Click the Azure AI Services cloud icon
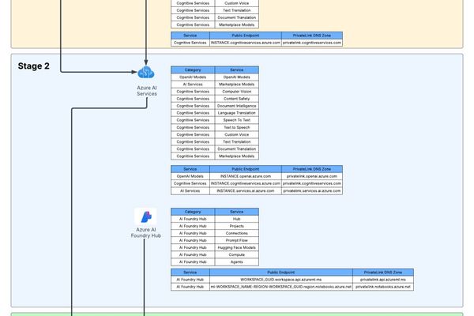This screenshot has height=316, width=474. coord(146,72)
